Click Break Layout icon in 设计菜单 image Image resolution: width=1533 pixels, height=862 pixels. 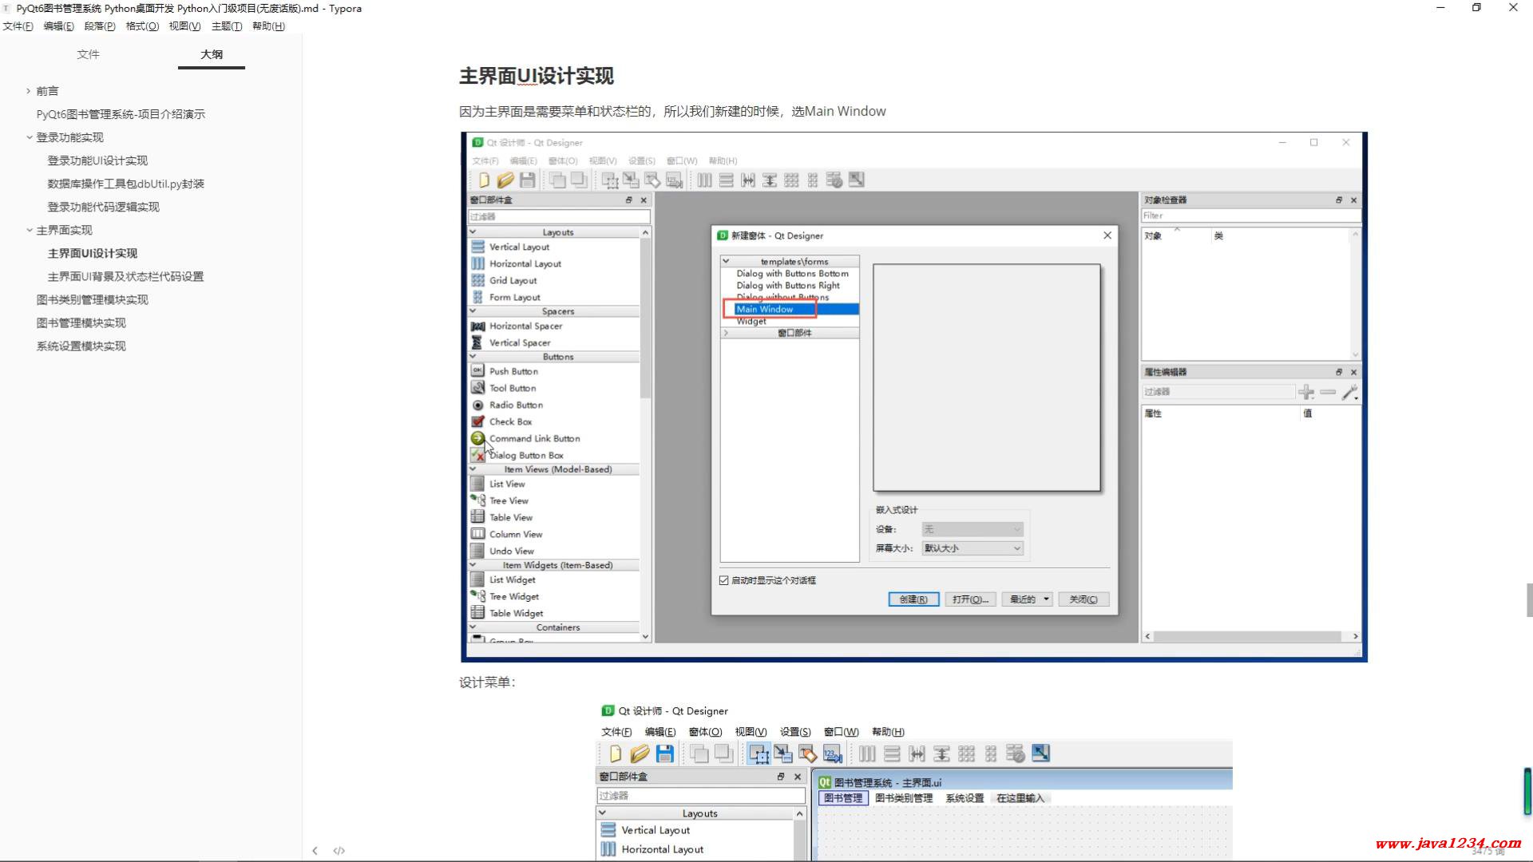tap(1016, 753)
